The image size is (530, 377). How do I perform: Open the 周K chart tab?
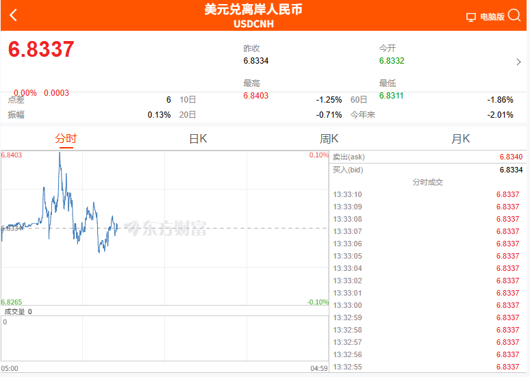point(329,139)
